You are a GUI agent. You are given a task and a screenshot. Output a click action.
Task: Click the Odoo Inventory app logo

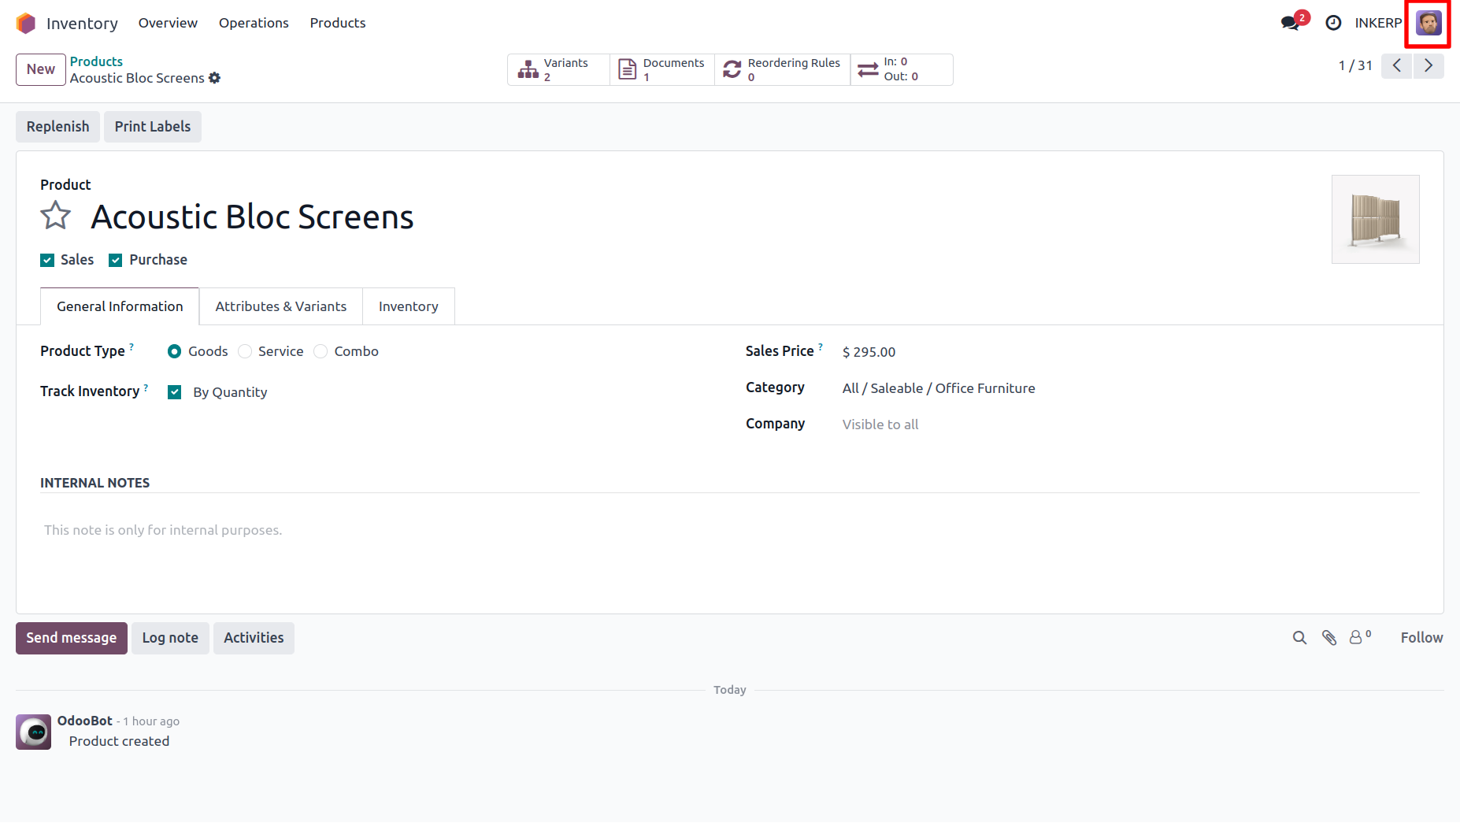(26, 23)
